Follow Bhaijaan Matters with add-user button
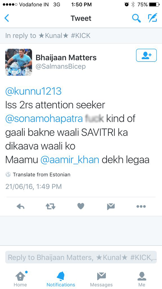Image resolution: width=162 pixels, height=289 pixels. [146, 55]
